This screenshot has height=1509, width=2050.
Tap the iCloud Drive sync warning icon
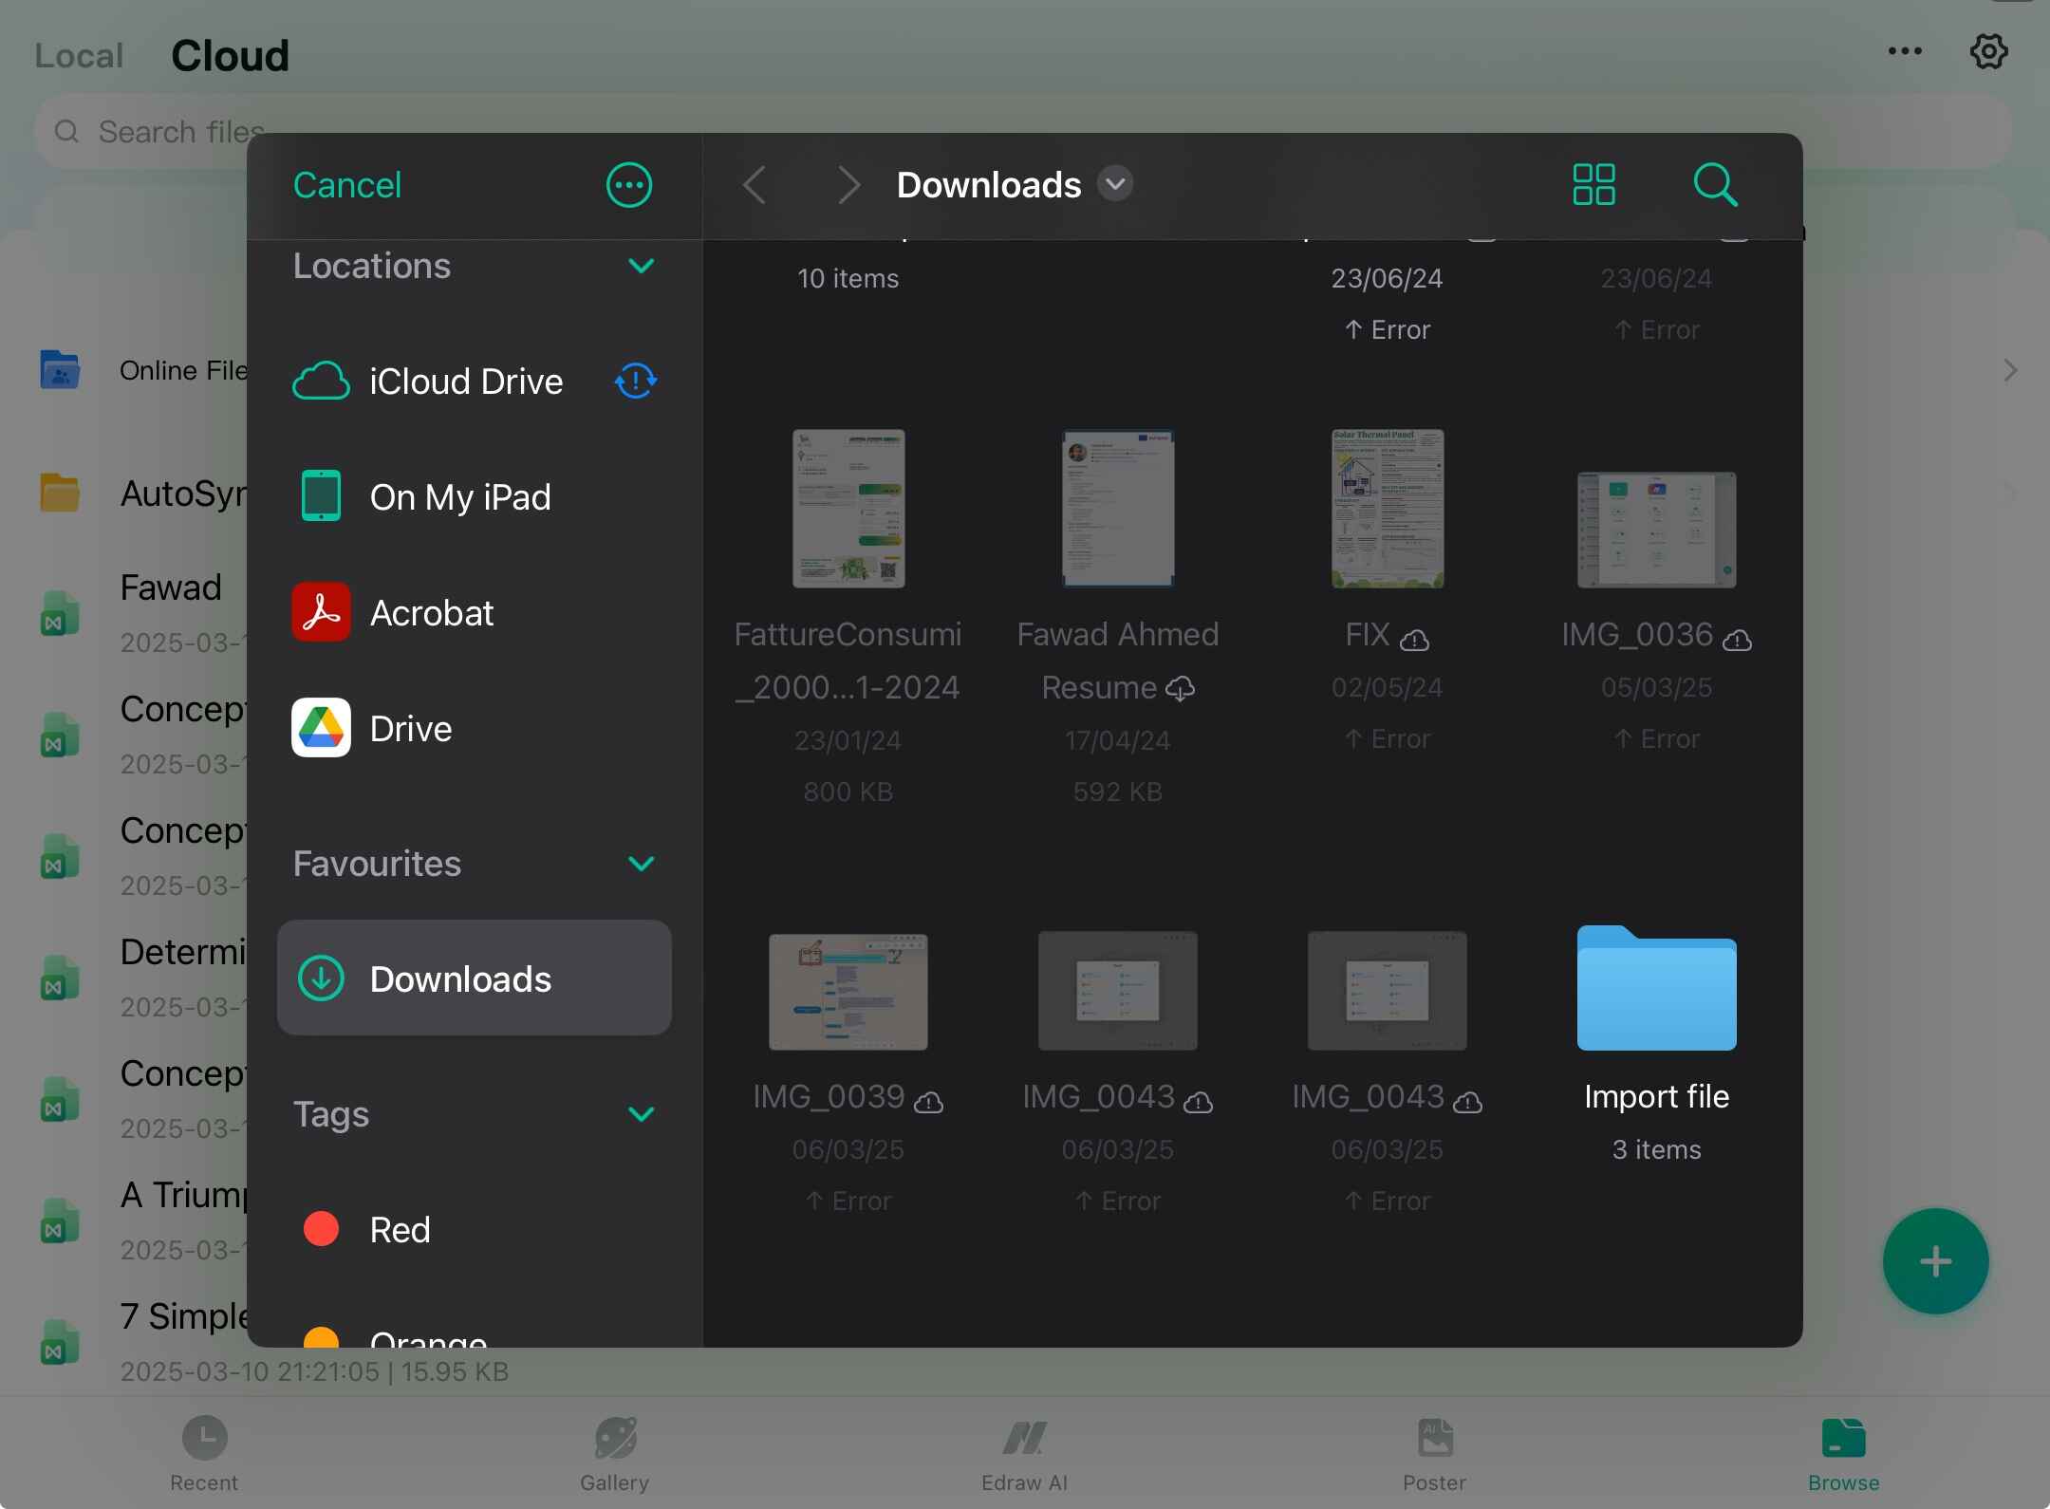635,382
